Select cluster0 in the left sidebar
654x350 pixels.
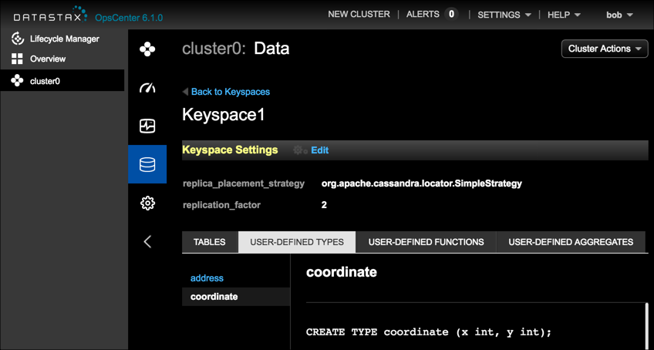[x=62, y=80]
